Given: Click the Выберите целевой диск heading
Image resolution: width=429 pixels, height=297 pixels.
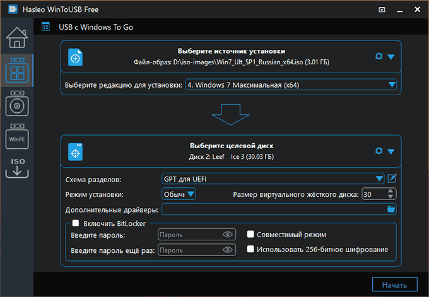Looking at the screenshot, I should 232,146.
